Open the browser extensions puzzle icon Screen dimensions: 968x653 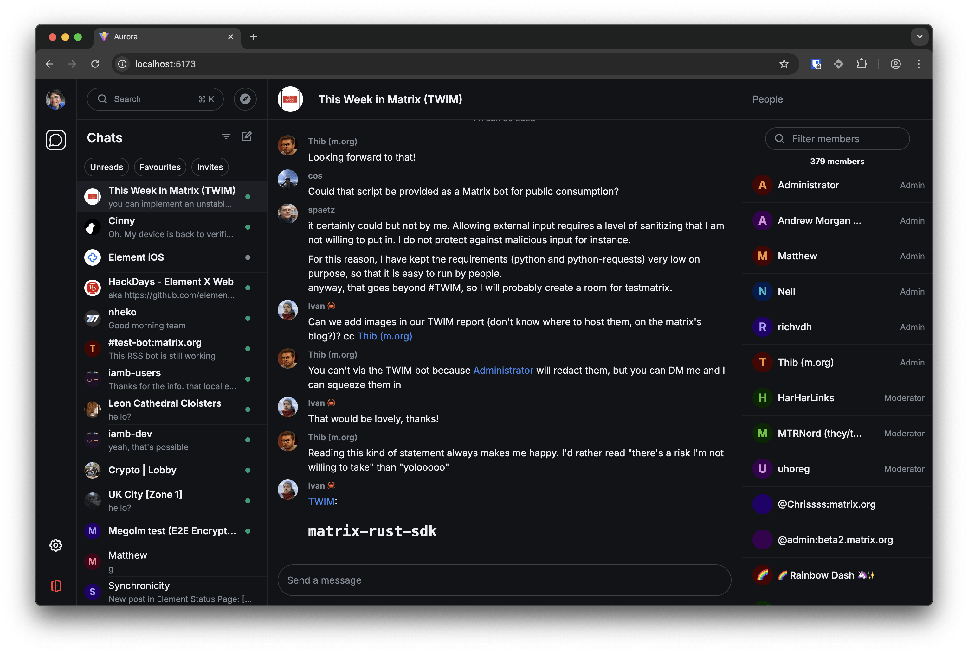862,64
